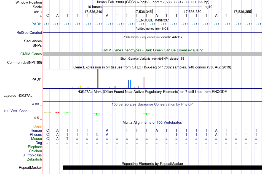Click the Elephant species alignment label
Image resolution: width=262 pixels, height=174 pixels.
coord(35,147)
